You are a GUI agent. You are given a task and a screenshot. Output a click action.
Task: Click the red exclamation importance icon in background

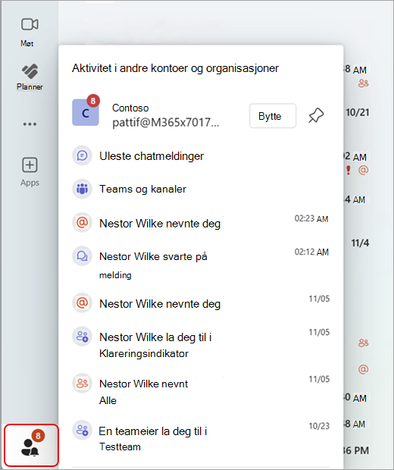point(348,171)
